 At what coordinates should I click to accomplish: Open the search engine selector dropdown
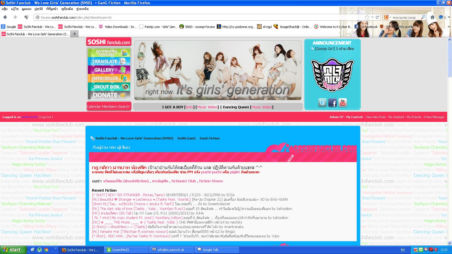[388, 17]
